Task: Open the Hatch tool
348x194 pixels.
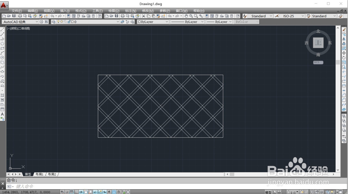Action: (x=2, y=95)
